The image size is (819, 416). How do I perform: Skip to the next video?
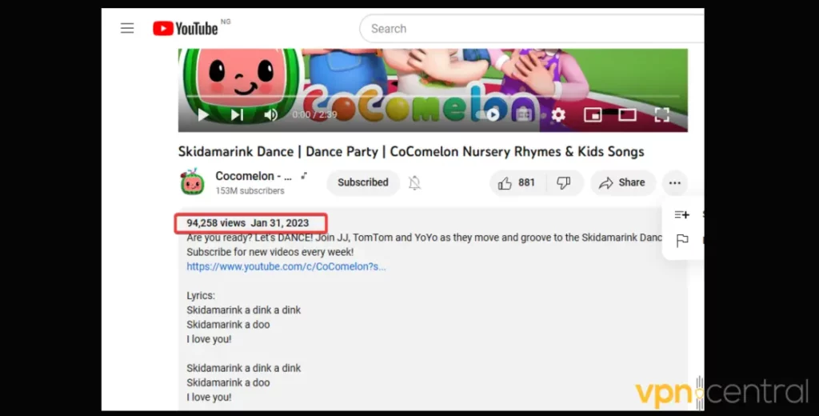[237, 114]
